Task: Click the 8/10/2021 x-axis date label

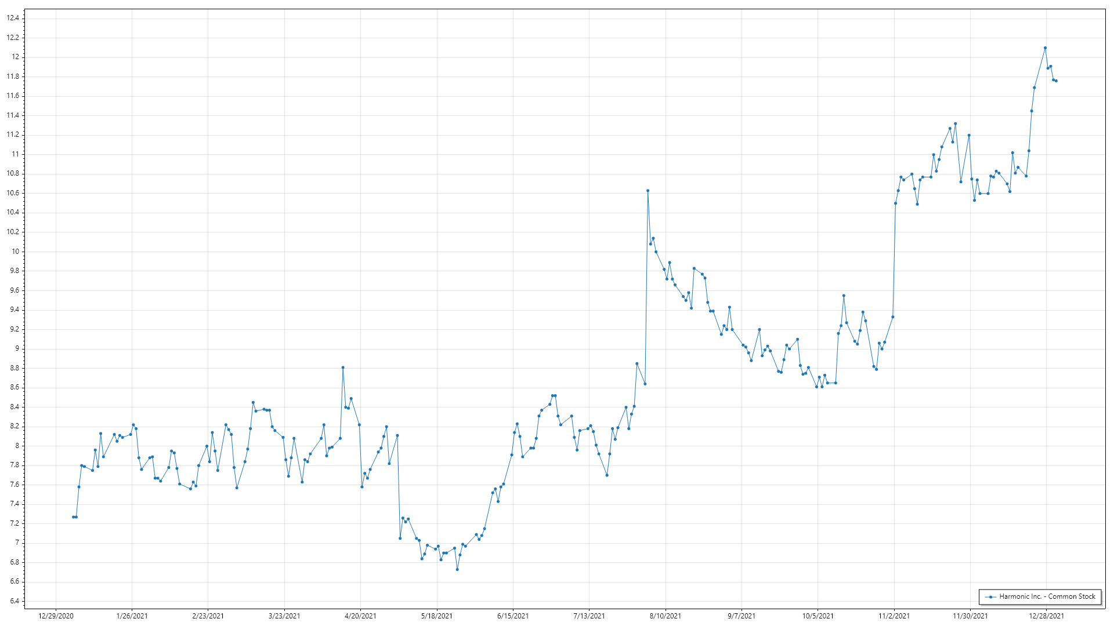Action: pyautogui.click(x=665, y=616)
